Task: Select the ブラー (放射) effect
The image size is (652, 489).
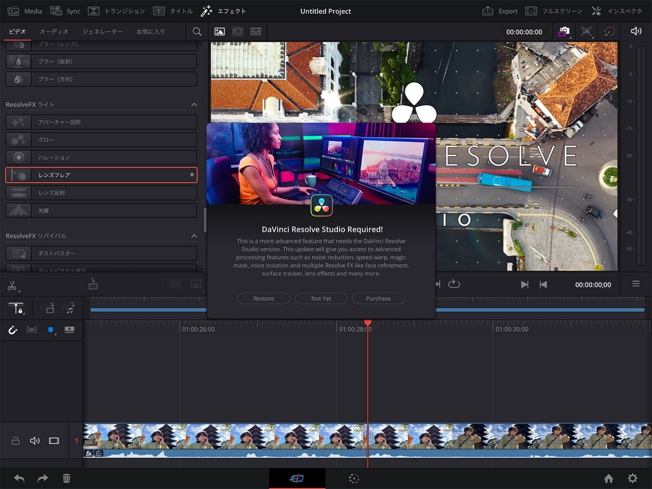Action: click(101, 61)
